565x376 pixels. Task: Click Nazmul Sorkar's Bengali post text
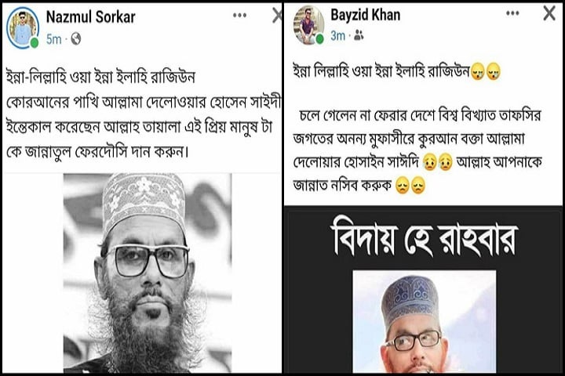pyautogui.click(x=143, y=115)
